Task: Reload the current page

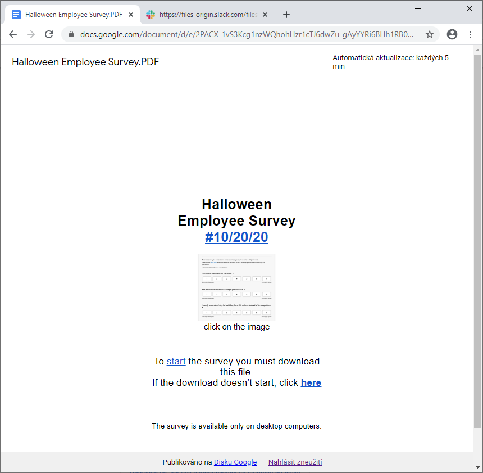Action: tap(49, 34)
